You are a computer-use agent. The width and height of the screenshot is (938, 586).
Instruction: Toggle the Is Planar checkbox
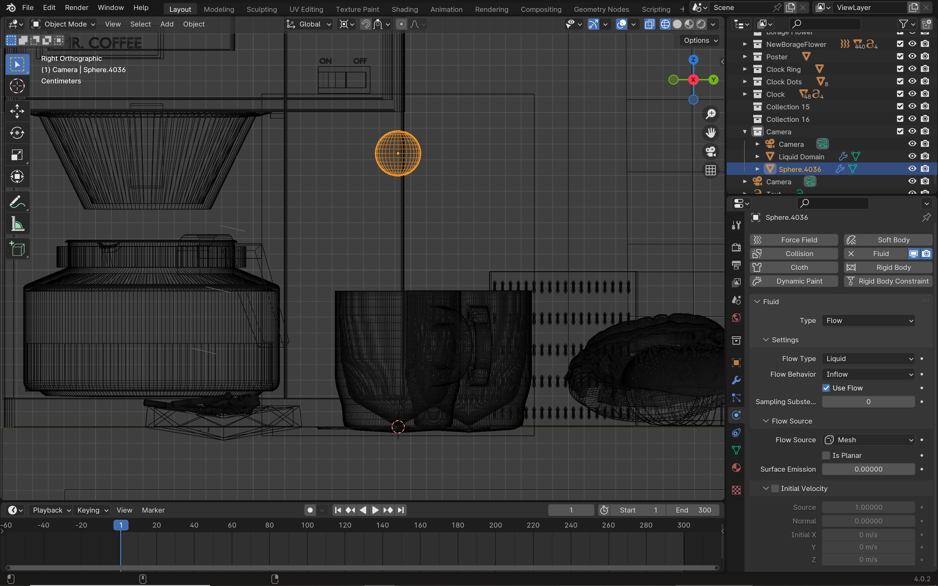pos(826,455)
